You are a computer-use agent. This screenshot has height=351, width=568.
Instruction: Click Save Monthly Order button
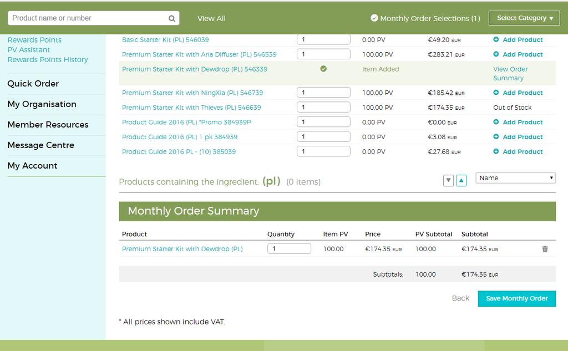coord(516,298)
